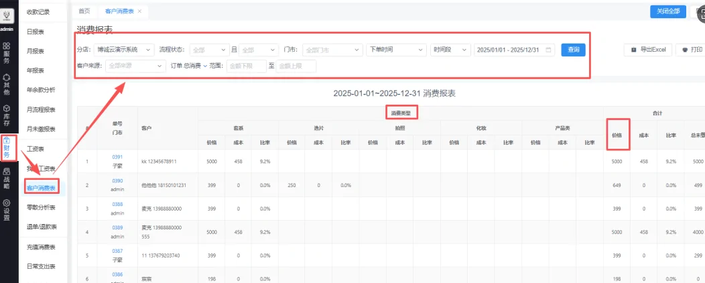The height and width of the screenshot is (283, 705).
Task: Click the 金额下限 minimum amount field
Action: [x=246, y=66]
